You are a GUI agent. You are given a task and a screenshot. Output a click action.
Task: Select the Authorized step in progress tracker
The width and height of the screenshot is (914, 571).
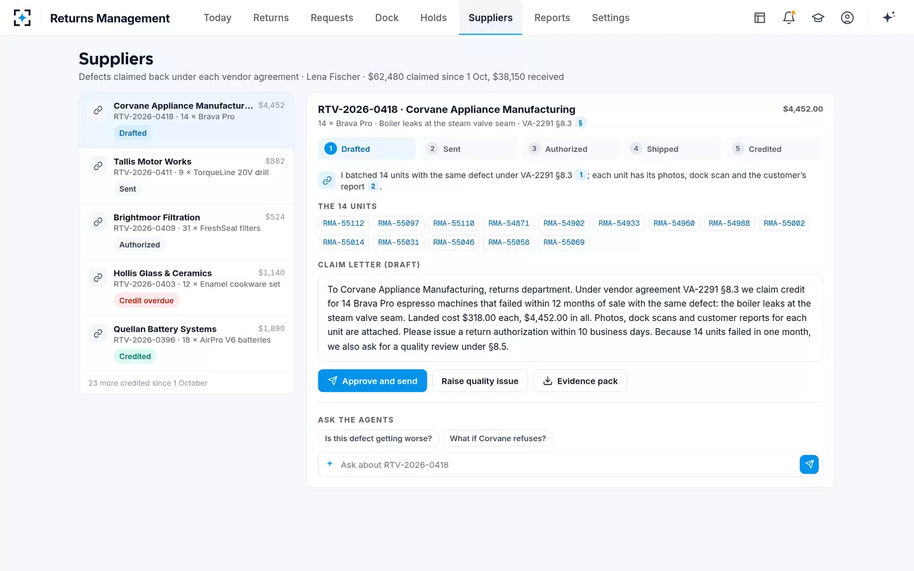570,148
